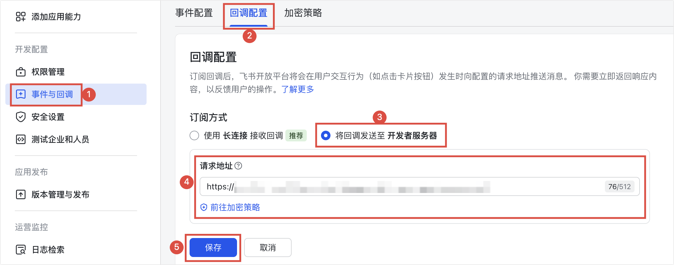Click the 安全设置 shield icon
674x265 pixels.
21,117
